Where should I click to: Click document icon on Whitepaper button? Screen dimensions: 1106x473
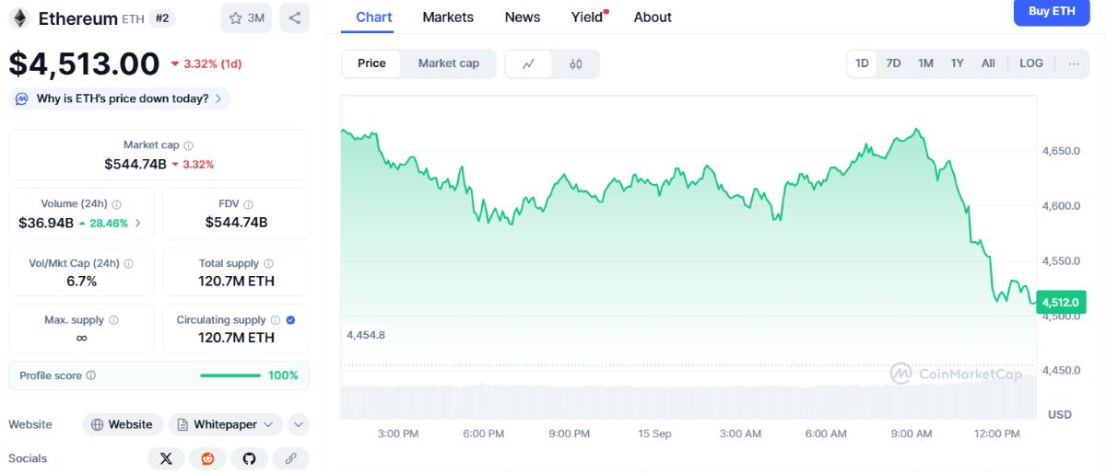coord(182,424)
